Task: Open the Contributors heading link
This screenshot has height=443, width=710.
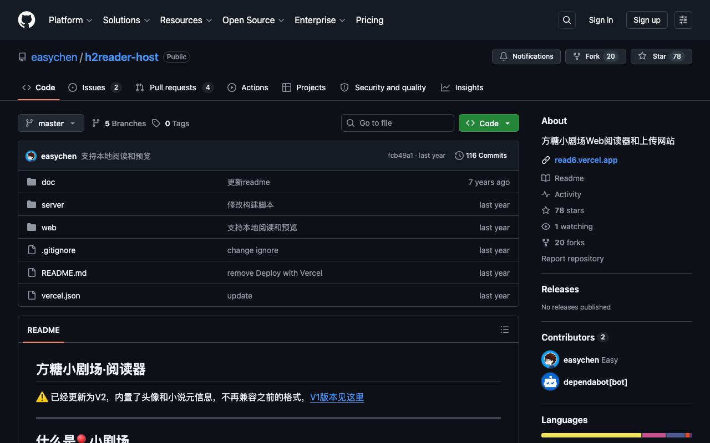Action: tap(575, 337)
